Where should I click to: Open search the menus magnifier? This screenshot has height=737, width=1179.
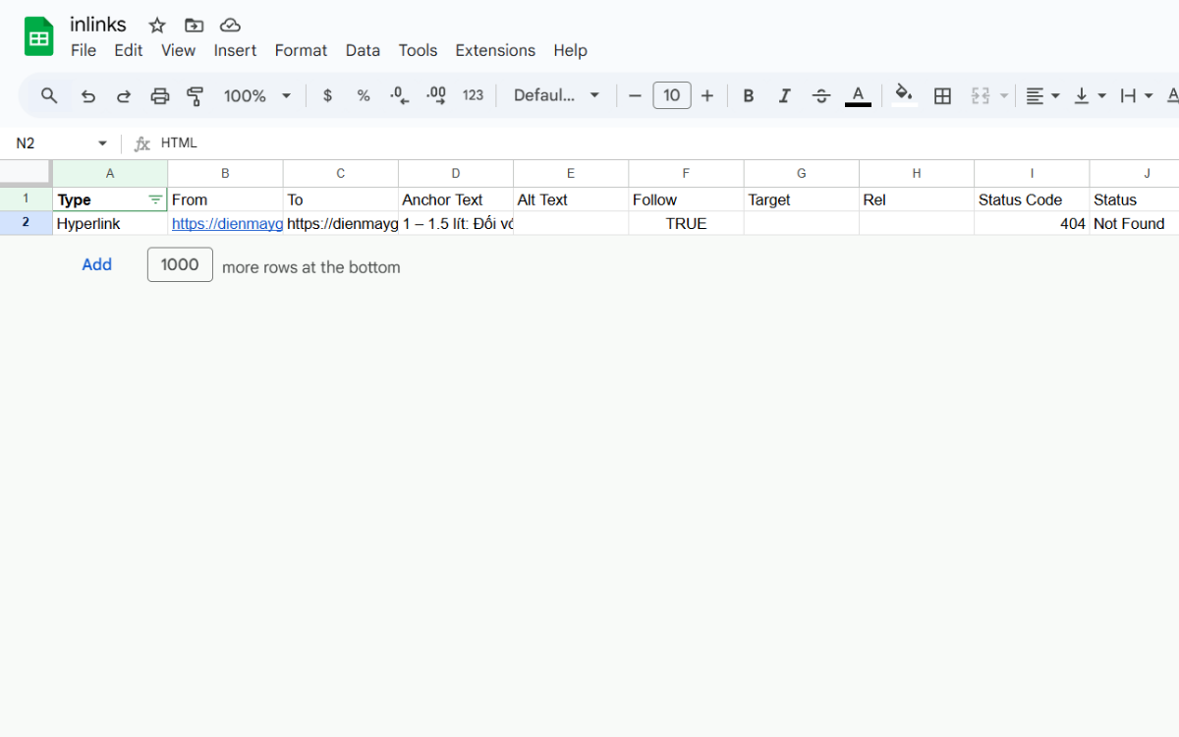coord(49,95)
